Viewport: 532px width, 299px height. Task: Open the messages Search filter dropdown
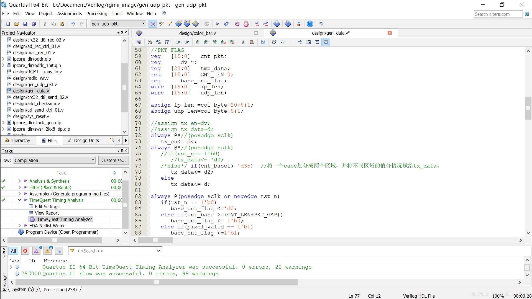158,251
